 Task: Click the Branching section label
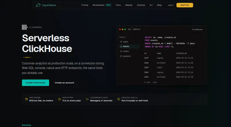tap(26, 125)
